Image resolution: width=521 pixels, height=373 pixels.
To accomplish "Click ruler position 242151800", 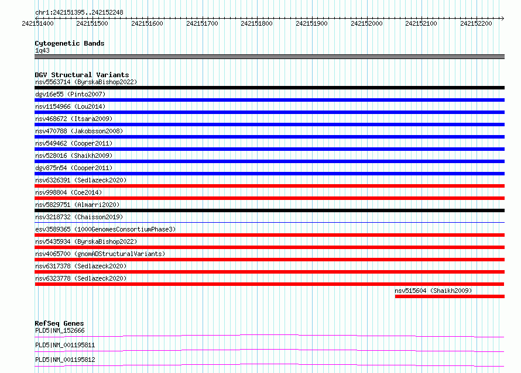I will 256,23.
